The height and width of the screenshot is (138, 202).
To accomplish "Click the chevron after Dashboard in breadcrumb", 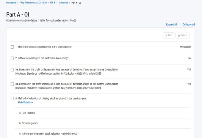I will (18, 3).
